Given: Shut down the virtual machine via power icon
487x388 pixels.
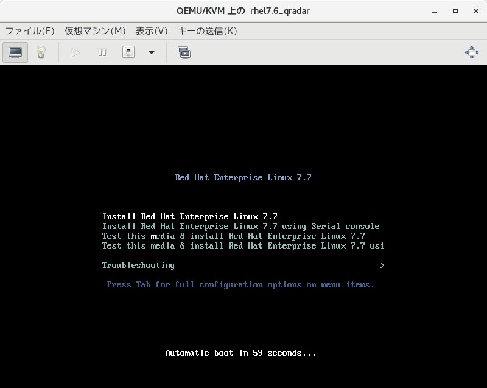Looking at the screenshot, I should 128,52.
